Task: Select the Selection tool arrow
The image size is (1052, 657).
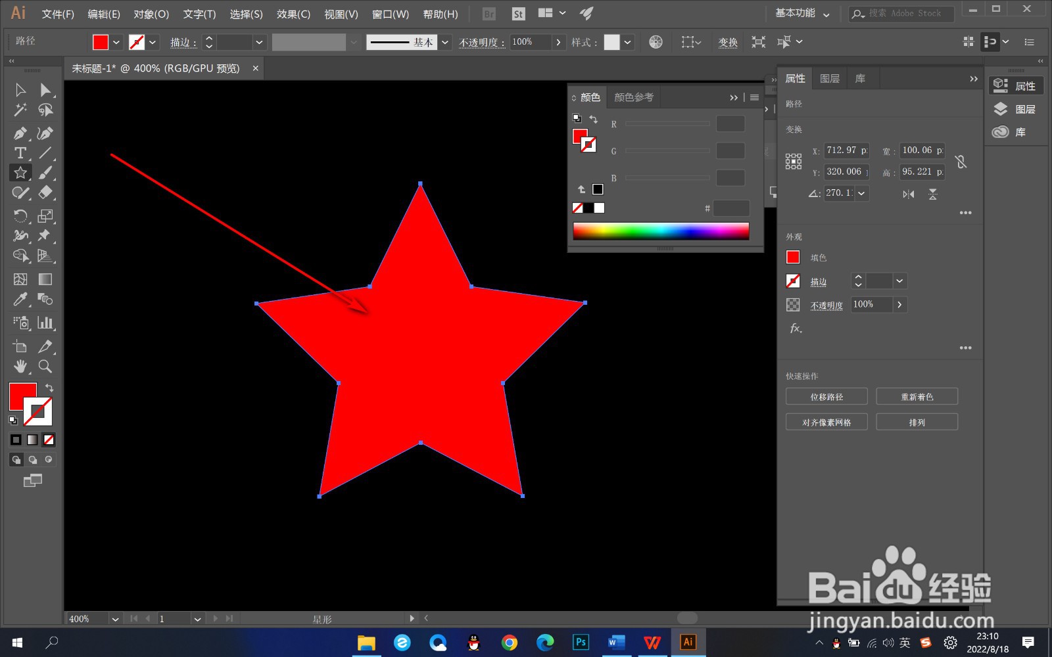Action: 20,90
